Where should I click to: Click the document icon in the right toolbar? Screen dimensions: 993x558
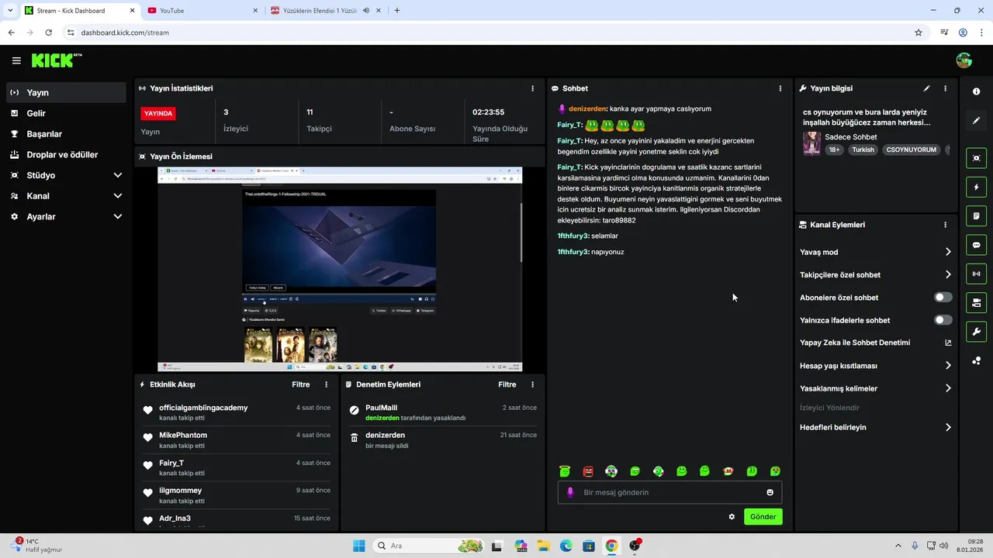tap(976, 215)
